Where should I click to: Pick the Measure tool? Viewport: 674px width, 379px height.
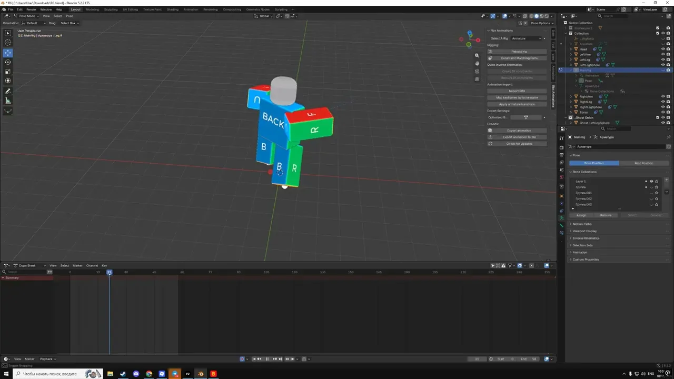(8, 101)
